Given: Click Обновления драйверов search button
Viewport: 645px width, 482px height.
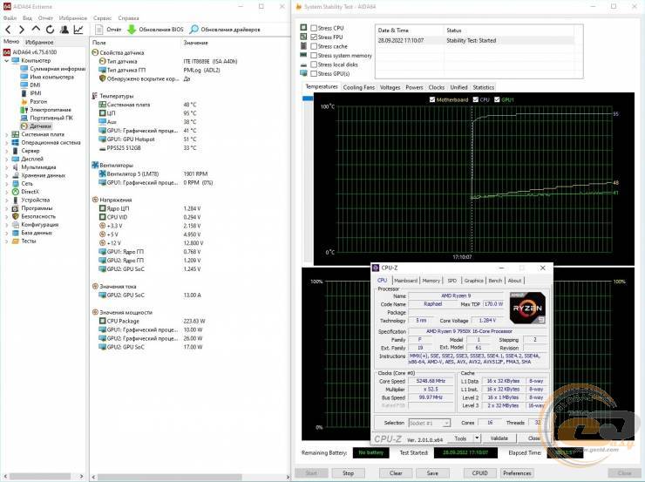Looking at the screenshot, I should click(225, 30).
